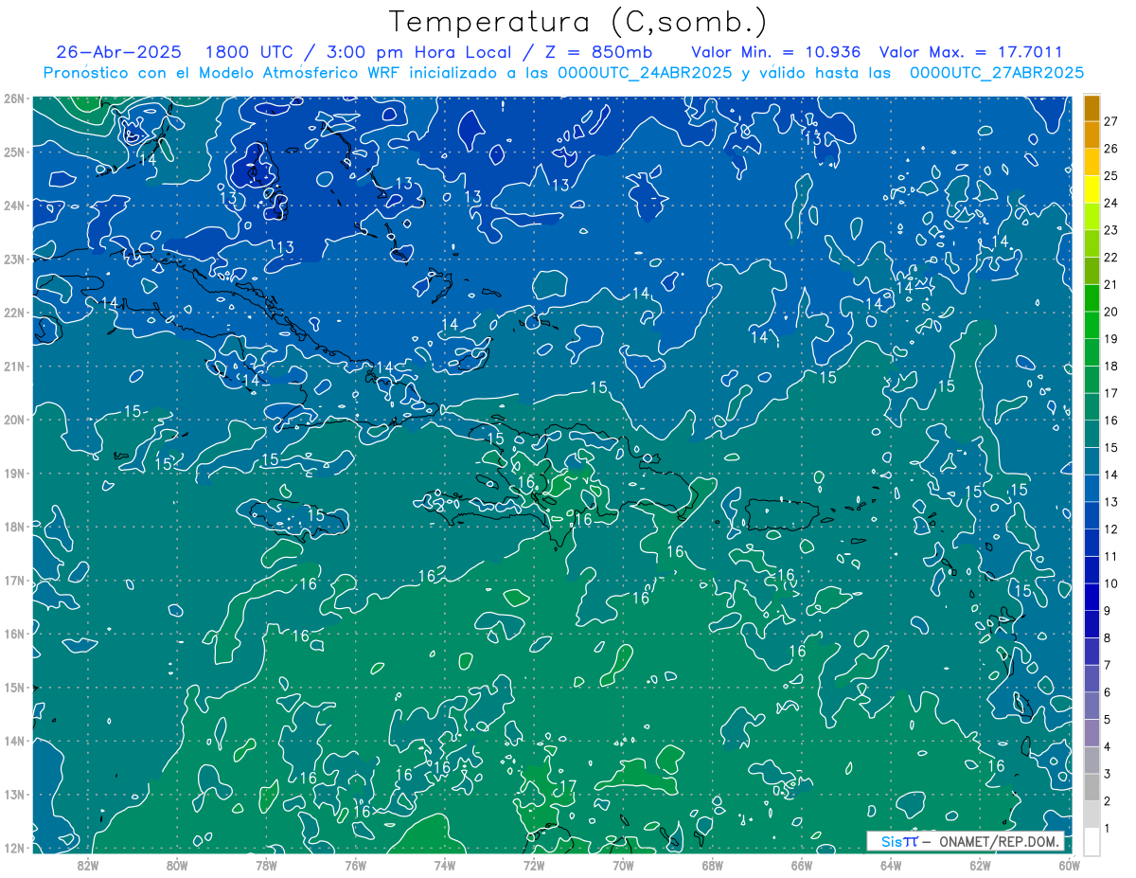The image size is (1136, 878).
Task: Pick the blue swatch between 12 and 13
Action: coord(1092,515)
